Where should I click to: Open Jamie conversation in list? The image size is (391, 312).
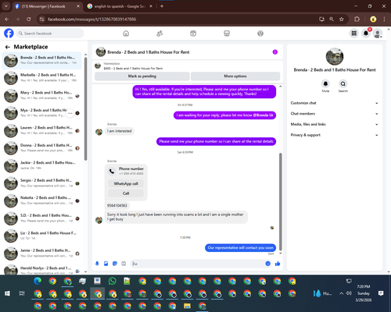(41, 253)
